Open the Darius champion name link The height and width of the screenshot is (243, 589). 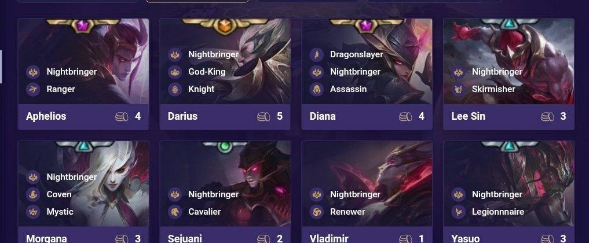point(182,116)
